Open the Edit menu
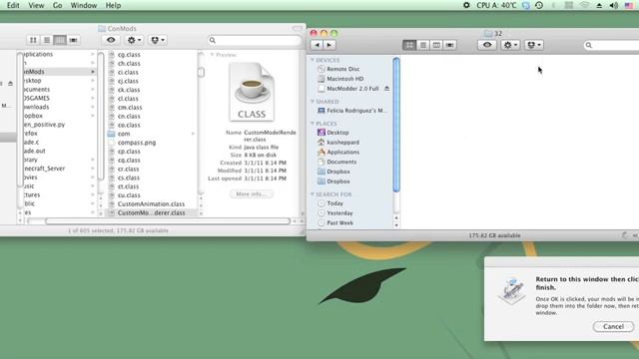Image resolution: width=639 pixels, height=359 pixels. tap(13, 5)
